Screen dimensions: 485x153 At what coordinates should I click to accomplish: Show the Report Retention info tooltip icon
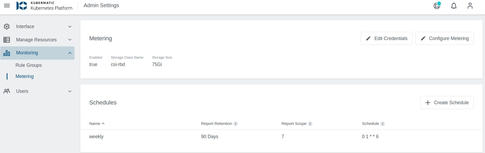(x=236, y=124)
